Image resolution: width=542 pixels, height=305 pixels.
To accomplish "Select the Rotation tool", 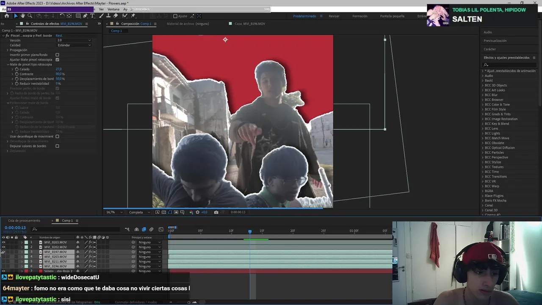I will click(x=62, y=16).
